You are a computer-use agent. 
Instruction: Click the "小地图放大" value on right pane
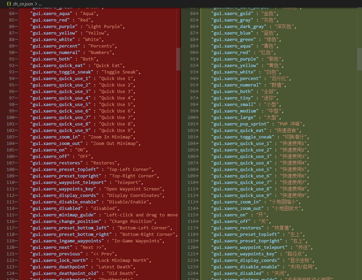coord(287,209)
